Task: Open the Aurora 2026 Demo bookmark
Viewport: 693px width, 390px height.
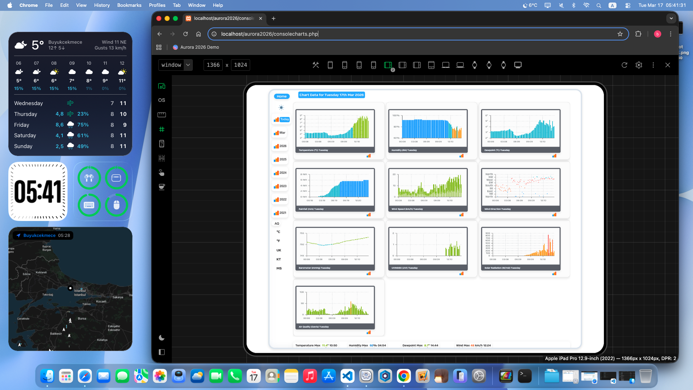Action: (x=196, y=47)
